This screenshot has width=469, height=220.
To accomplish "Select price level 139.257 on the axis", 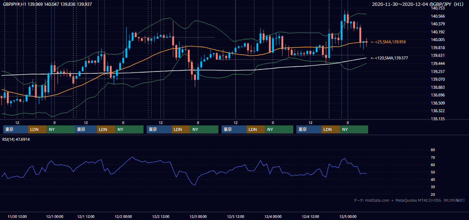I will coord(438,71).
